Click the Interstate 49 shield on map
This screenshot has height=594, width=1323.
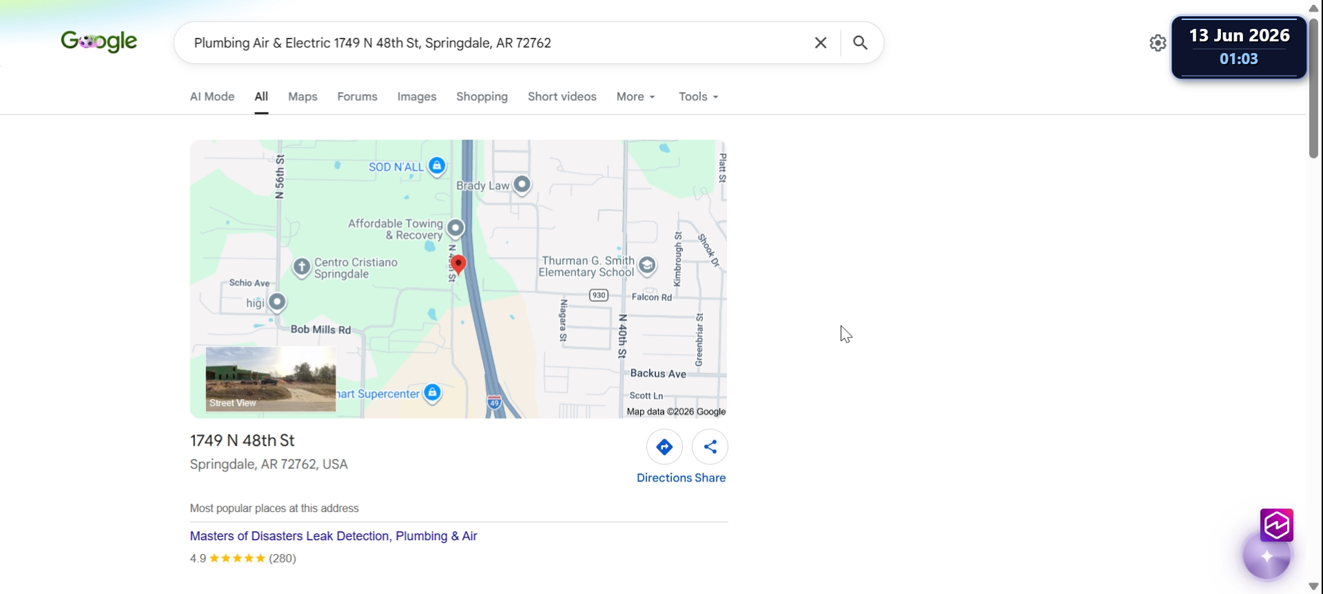point(494,402)
